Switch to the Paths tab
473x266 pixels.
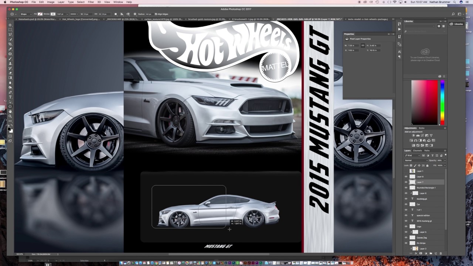(x=427, y=151)
